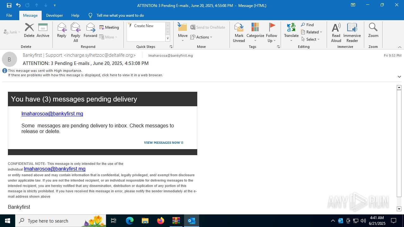This screenshot has width=404, height=227.
Task: Open the Translate dropdown
Action: pyautogui.click(x=291, y=32)
